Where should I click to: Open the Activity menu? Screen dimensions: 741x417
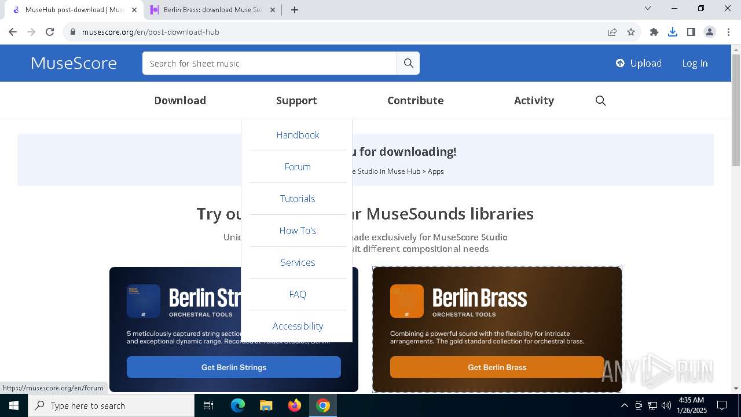point(534,101)
